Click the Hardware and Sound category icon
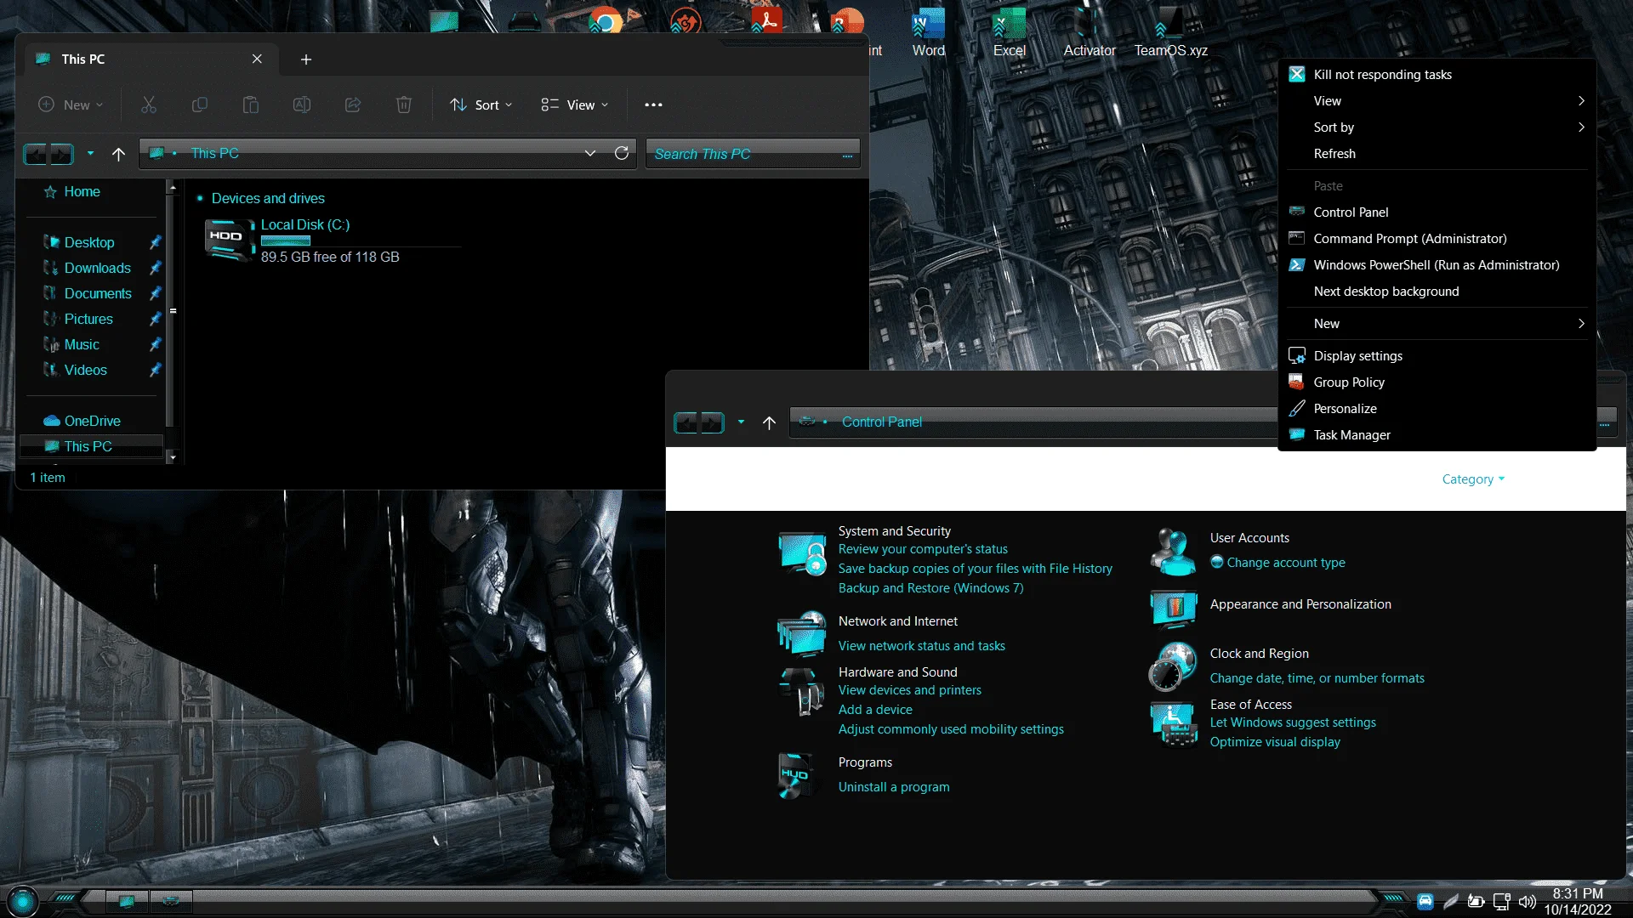The width and height of the screenshot is (1633, 918). tap(801, 691)
